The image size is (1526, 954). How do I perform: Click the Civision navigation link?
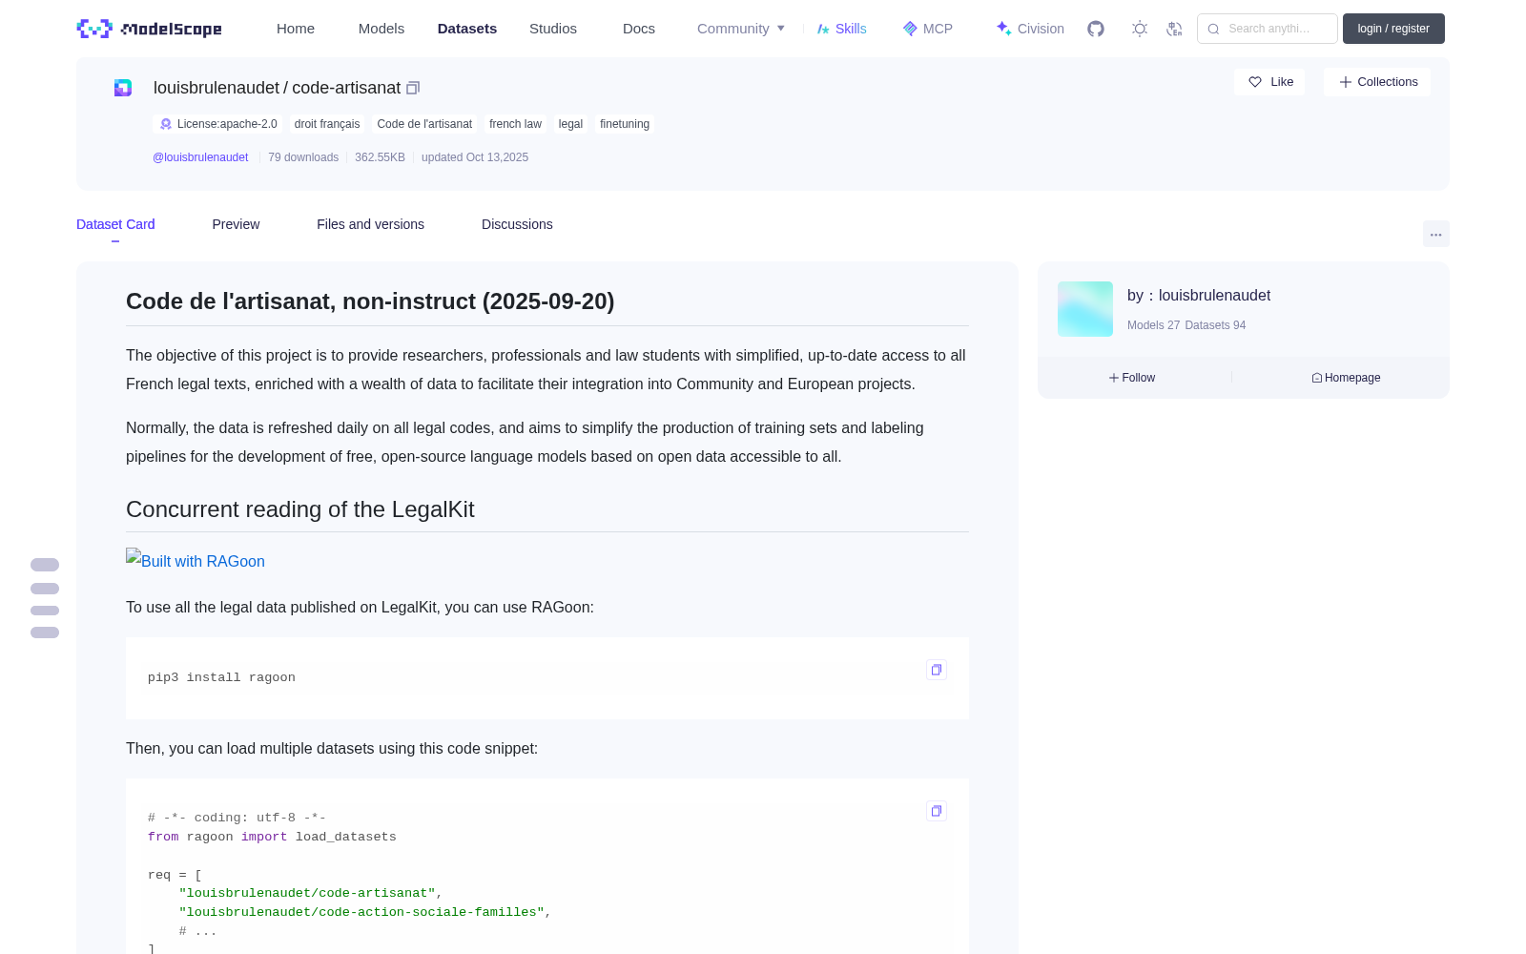click(1030, 29)
